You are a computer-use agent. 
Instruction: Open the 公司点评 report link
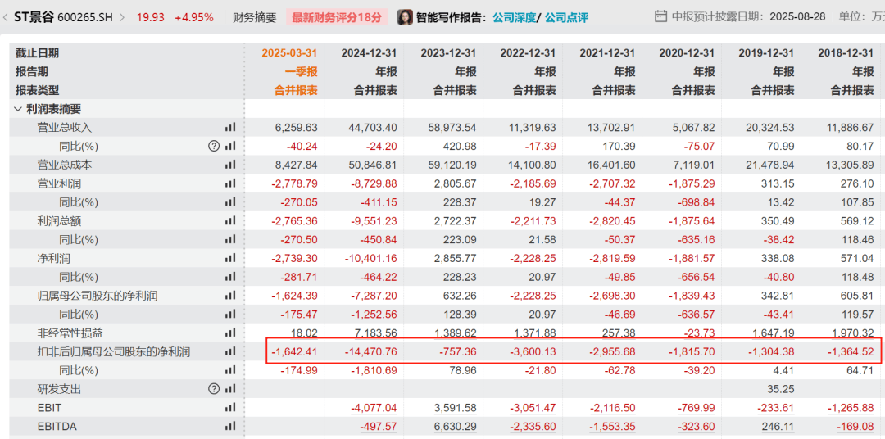coord(567,17)
